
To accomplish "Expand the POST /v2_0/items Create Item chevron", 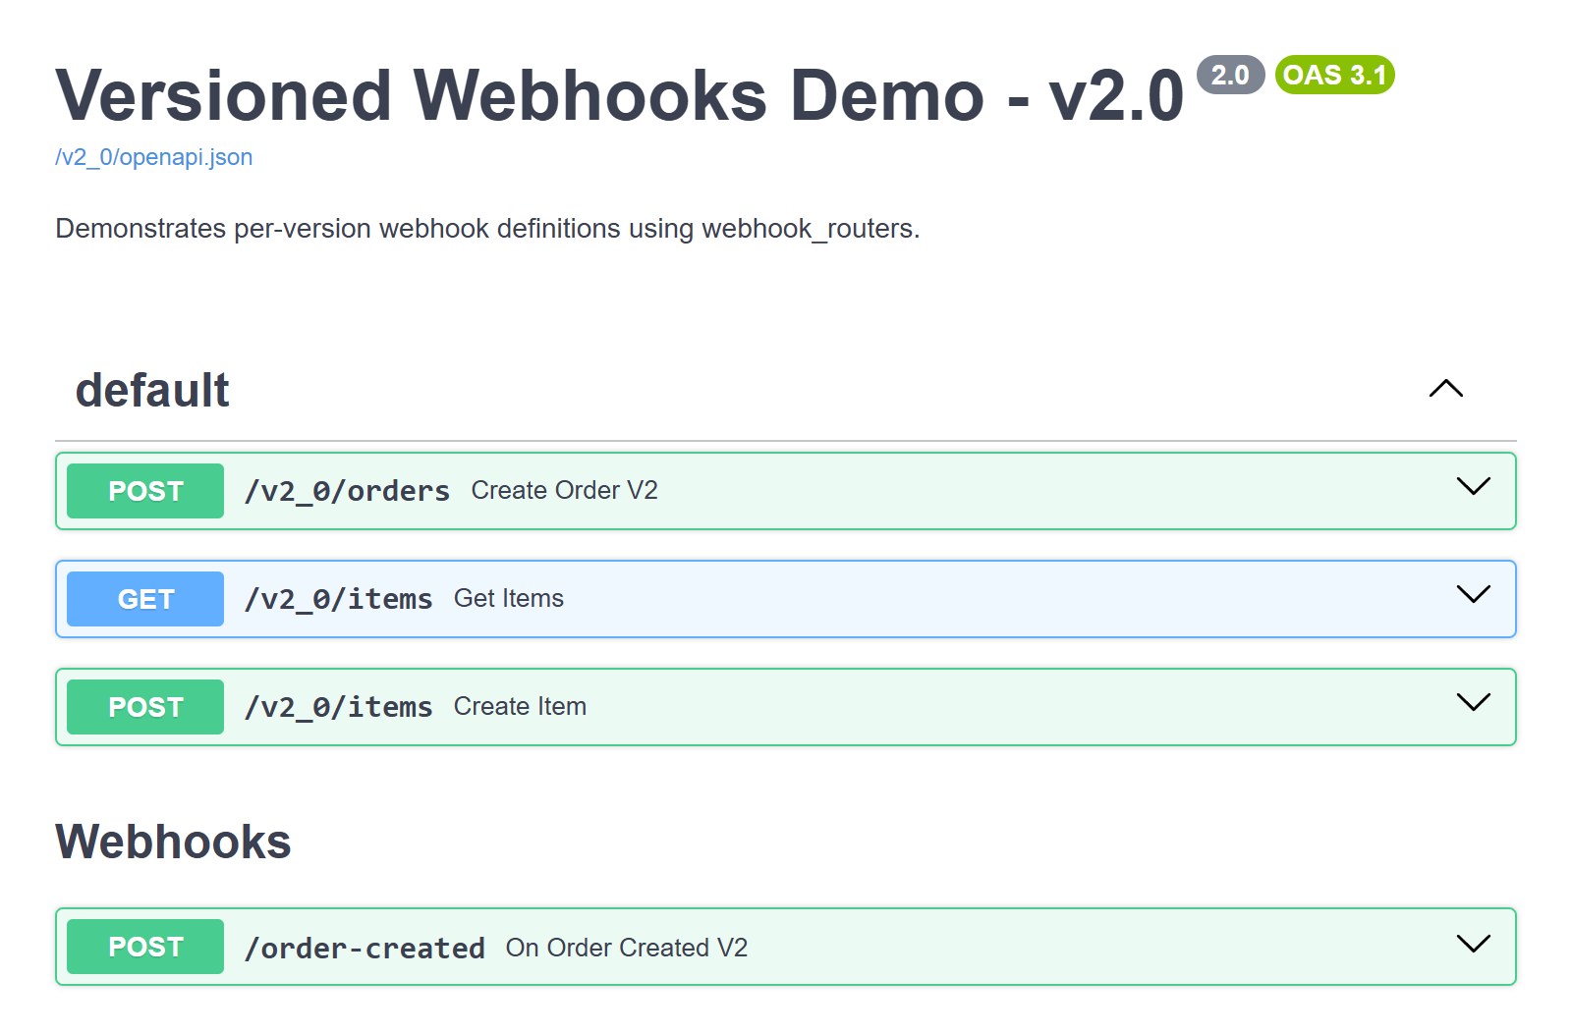I will pyautogui.click(x=1473, y=702).
